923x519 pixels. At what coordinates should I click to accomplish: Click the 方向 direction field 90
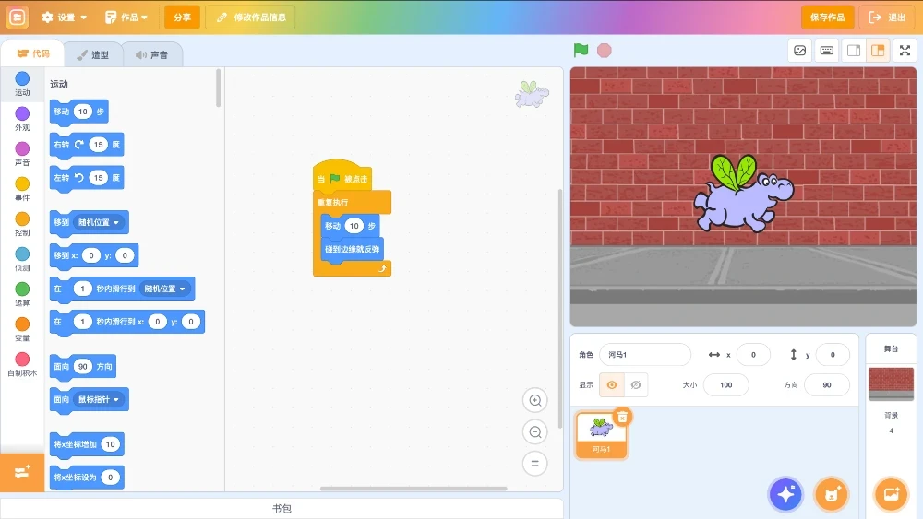tap(827, 385)
